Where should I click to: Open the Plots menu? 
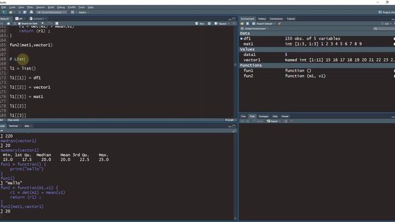pos(30,7)
